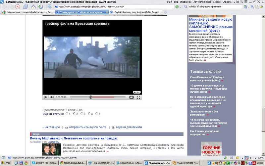Add a new tab with the plus icon
Viewport: 265px width, 166px height.
click(x=165, y=12)
